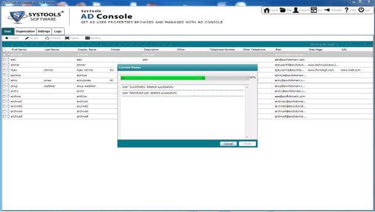Click the Delete X icon

[67, 38]
